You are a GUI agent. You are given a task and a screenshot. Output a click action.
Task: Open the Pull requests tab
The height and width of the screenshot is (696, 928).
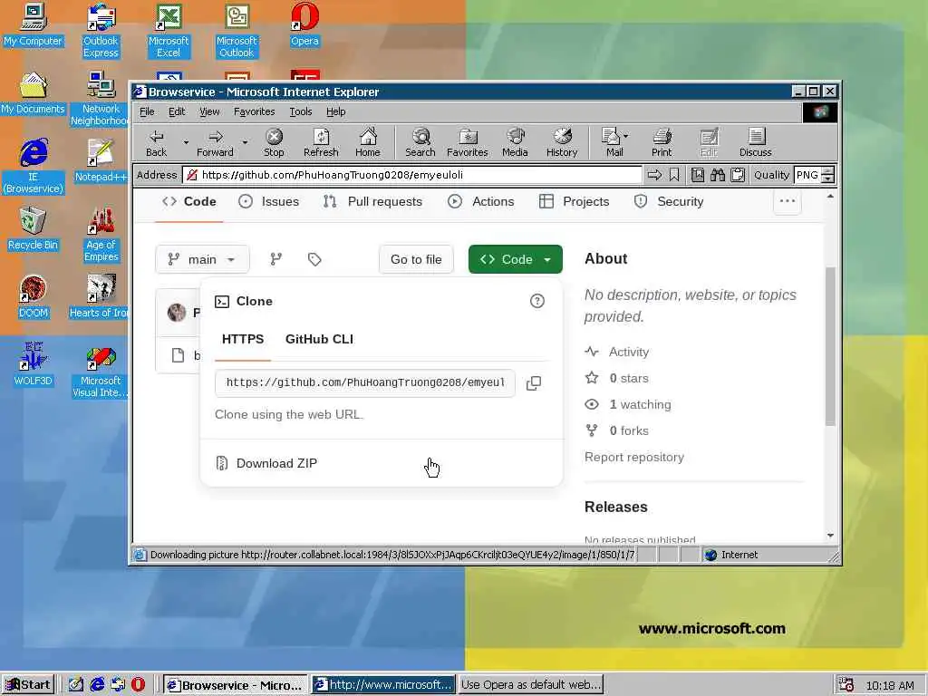[372, 201]
